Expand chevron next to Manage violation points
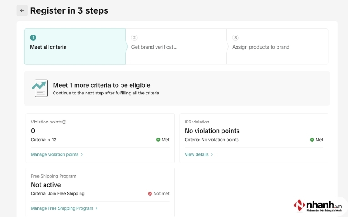This screenshot has width=348, height=217. tap(82, 154)
